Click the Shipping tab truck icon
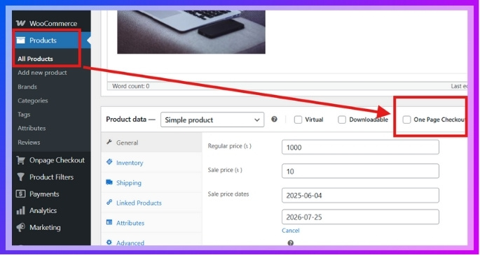 coord(109,182)
